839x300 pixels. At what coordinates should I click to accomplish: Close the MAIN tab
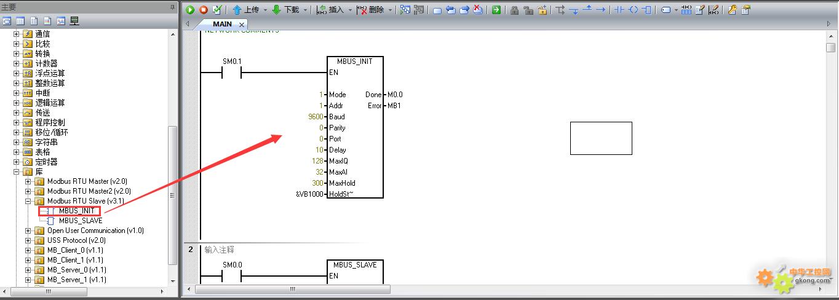[x=242, y=25]
